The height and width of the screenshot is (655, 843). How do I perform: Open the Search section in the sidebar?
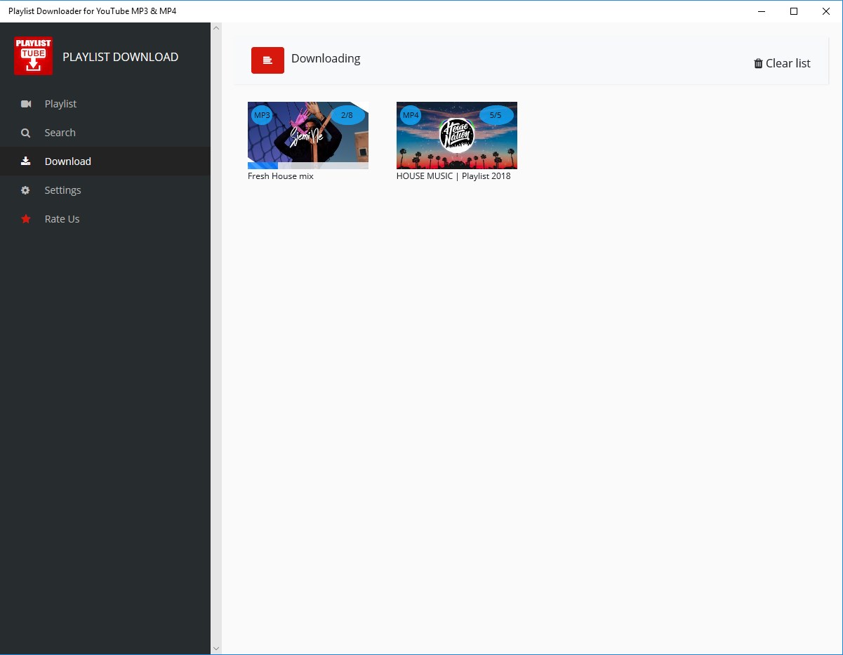pos(105,133)
